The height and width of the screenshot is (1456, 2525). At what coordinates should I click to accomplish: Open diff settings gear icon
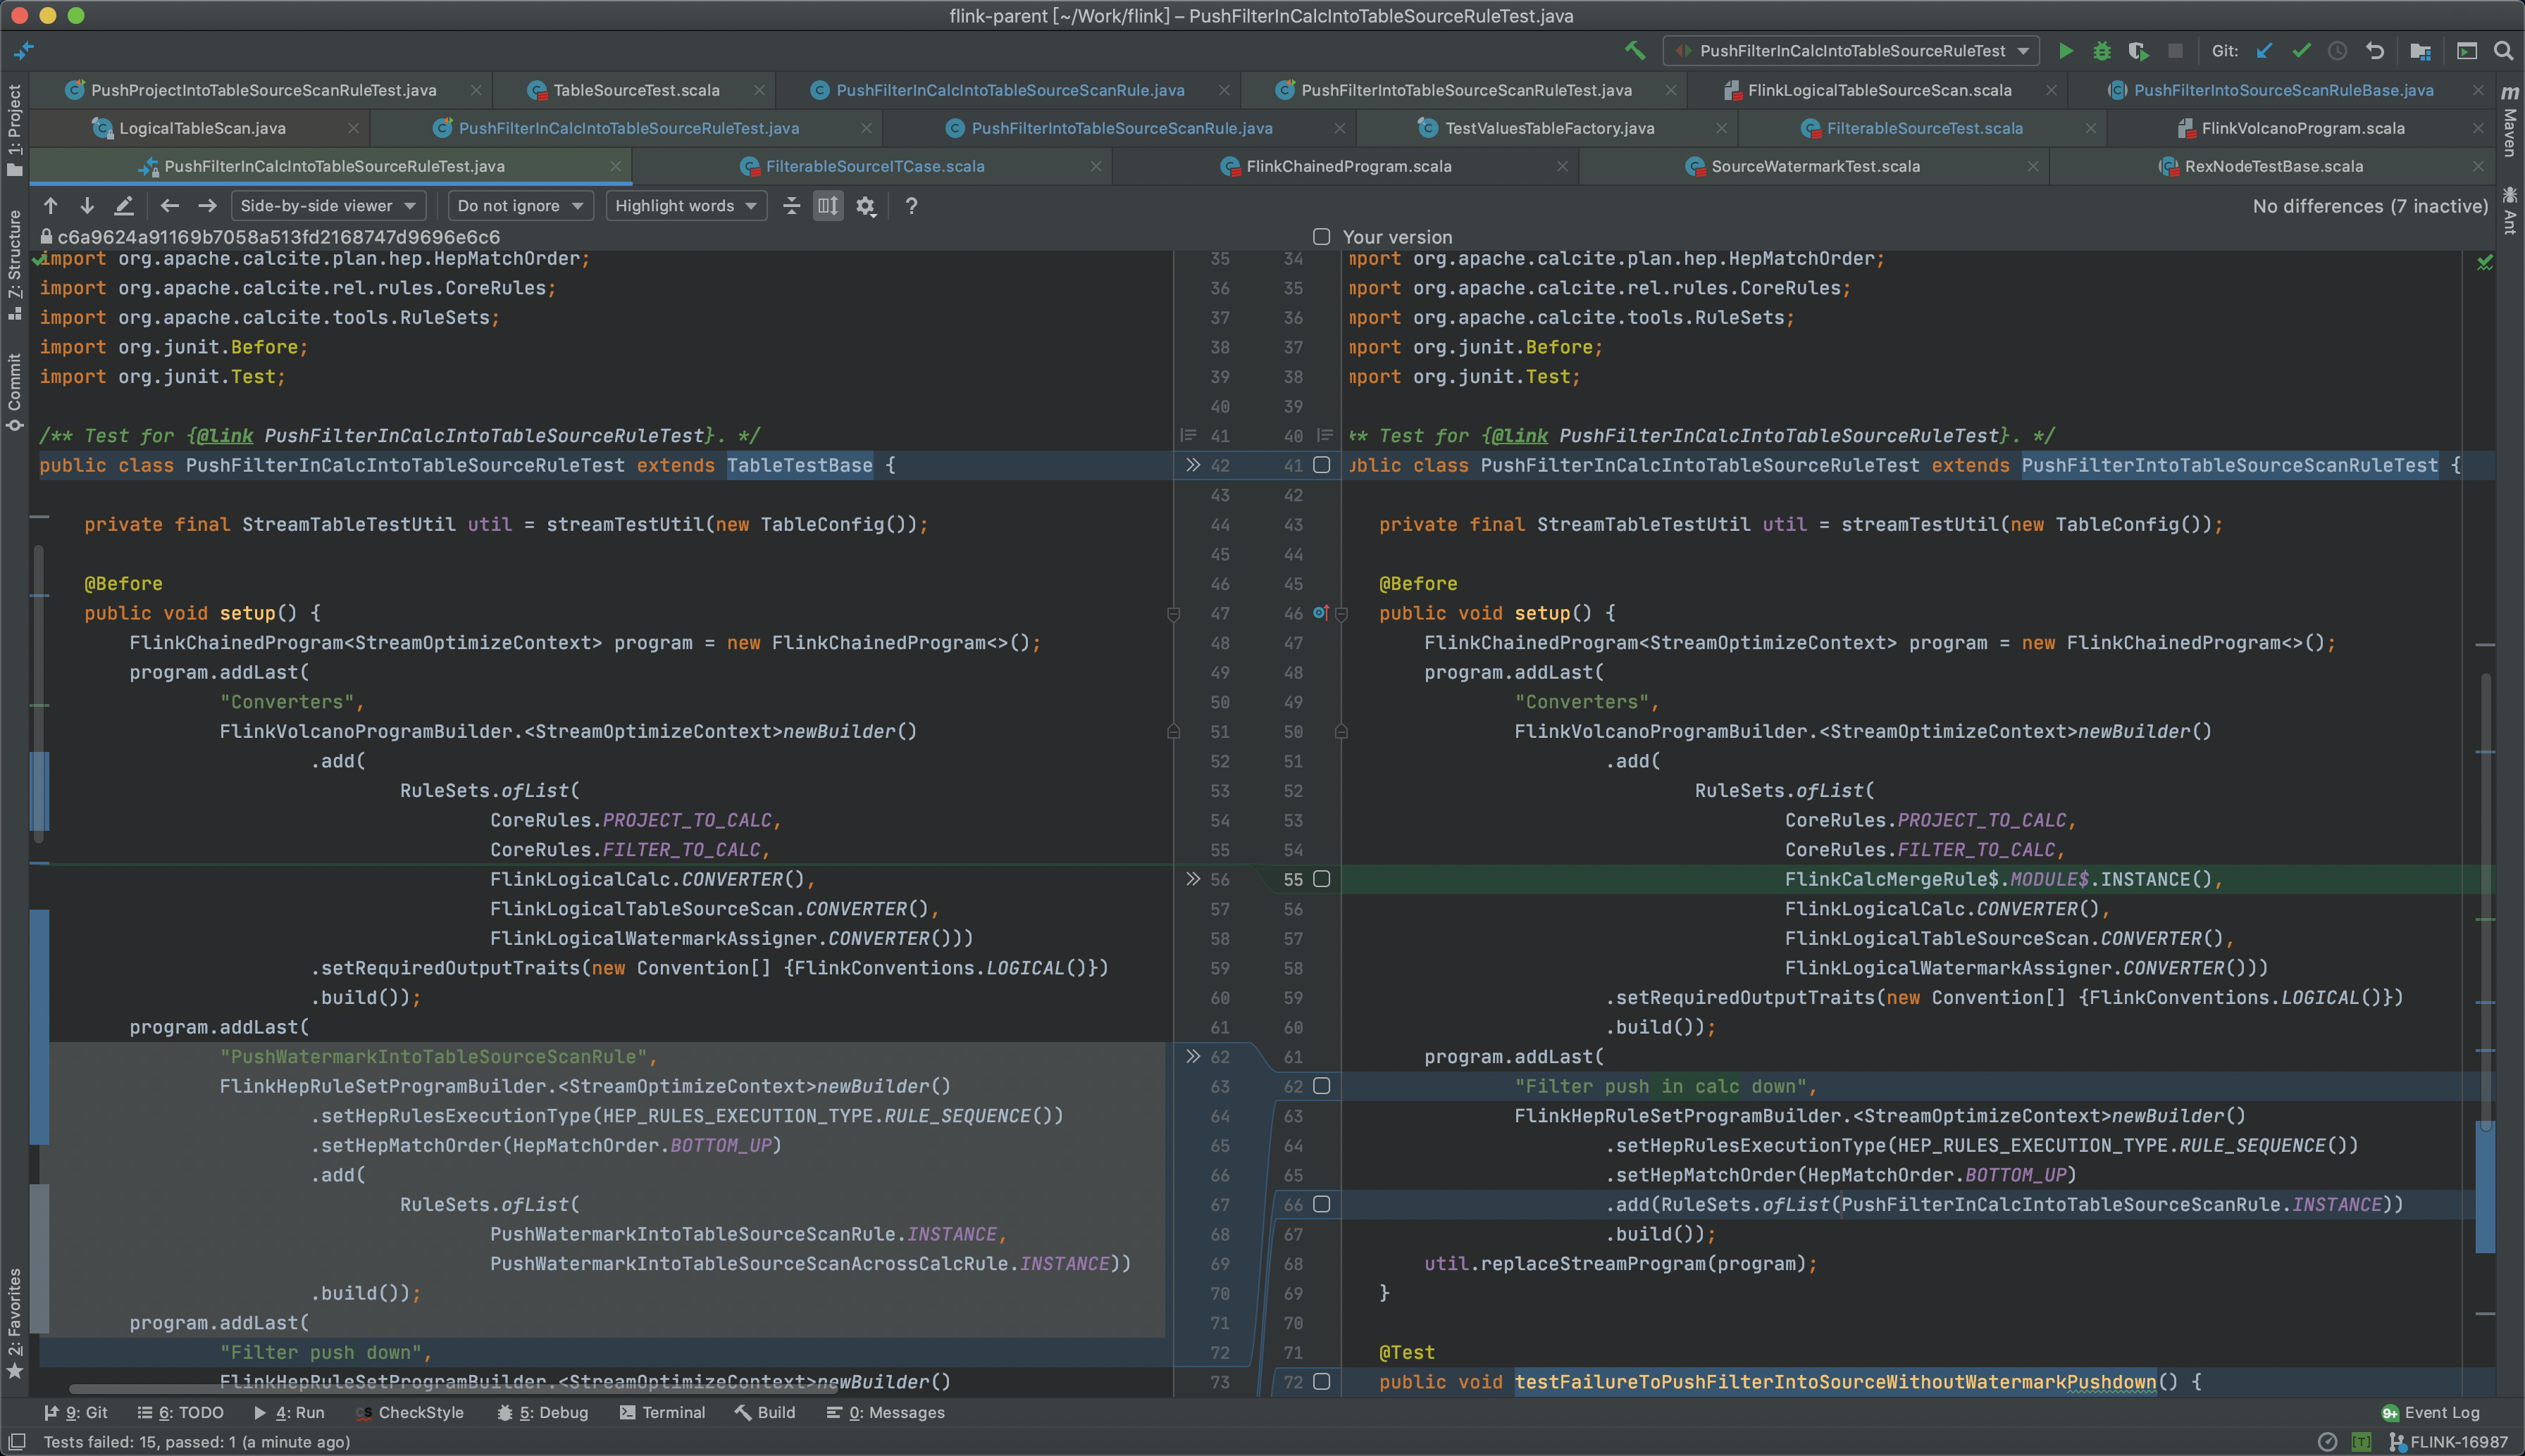tap(867, 206)
